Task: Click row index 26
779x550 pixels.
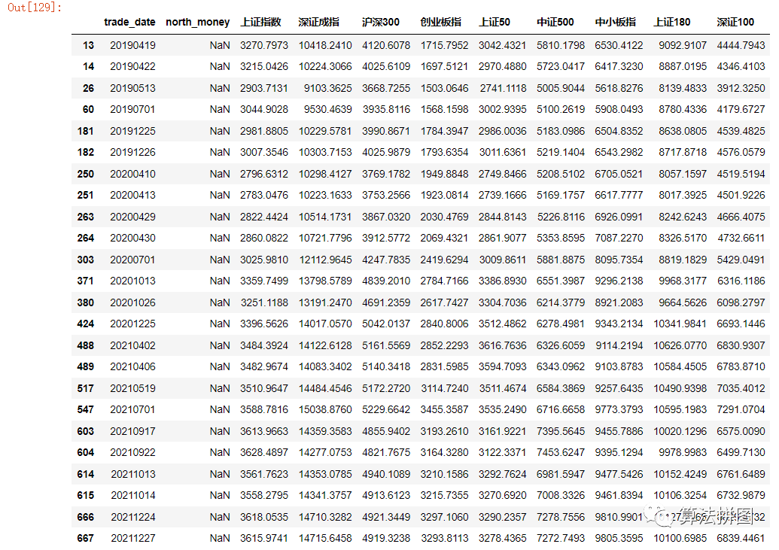Action: click(88, 89)
